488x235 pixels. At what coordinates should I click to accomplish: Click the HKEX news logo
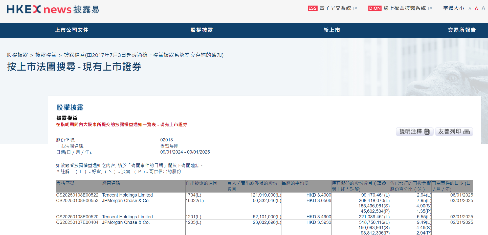click(53, 9)
